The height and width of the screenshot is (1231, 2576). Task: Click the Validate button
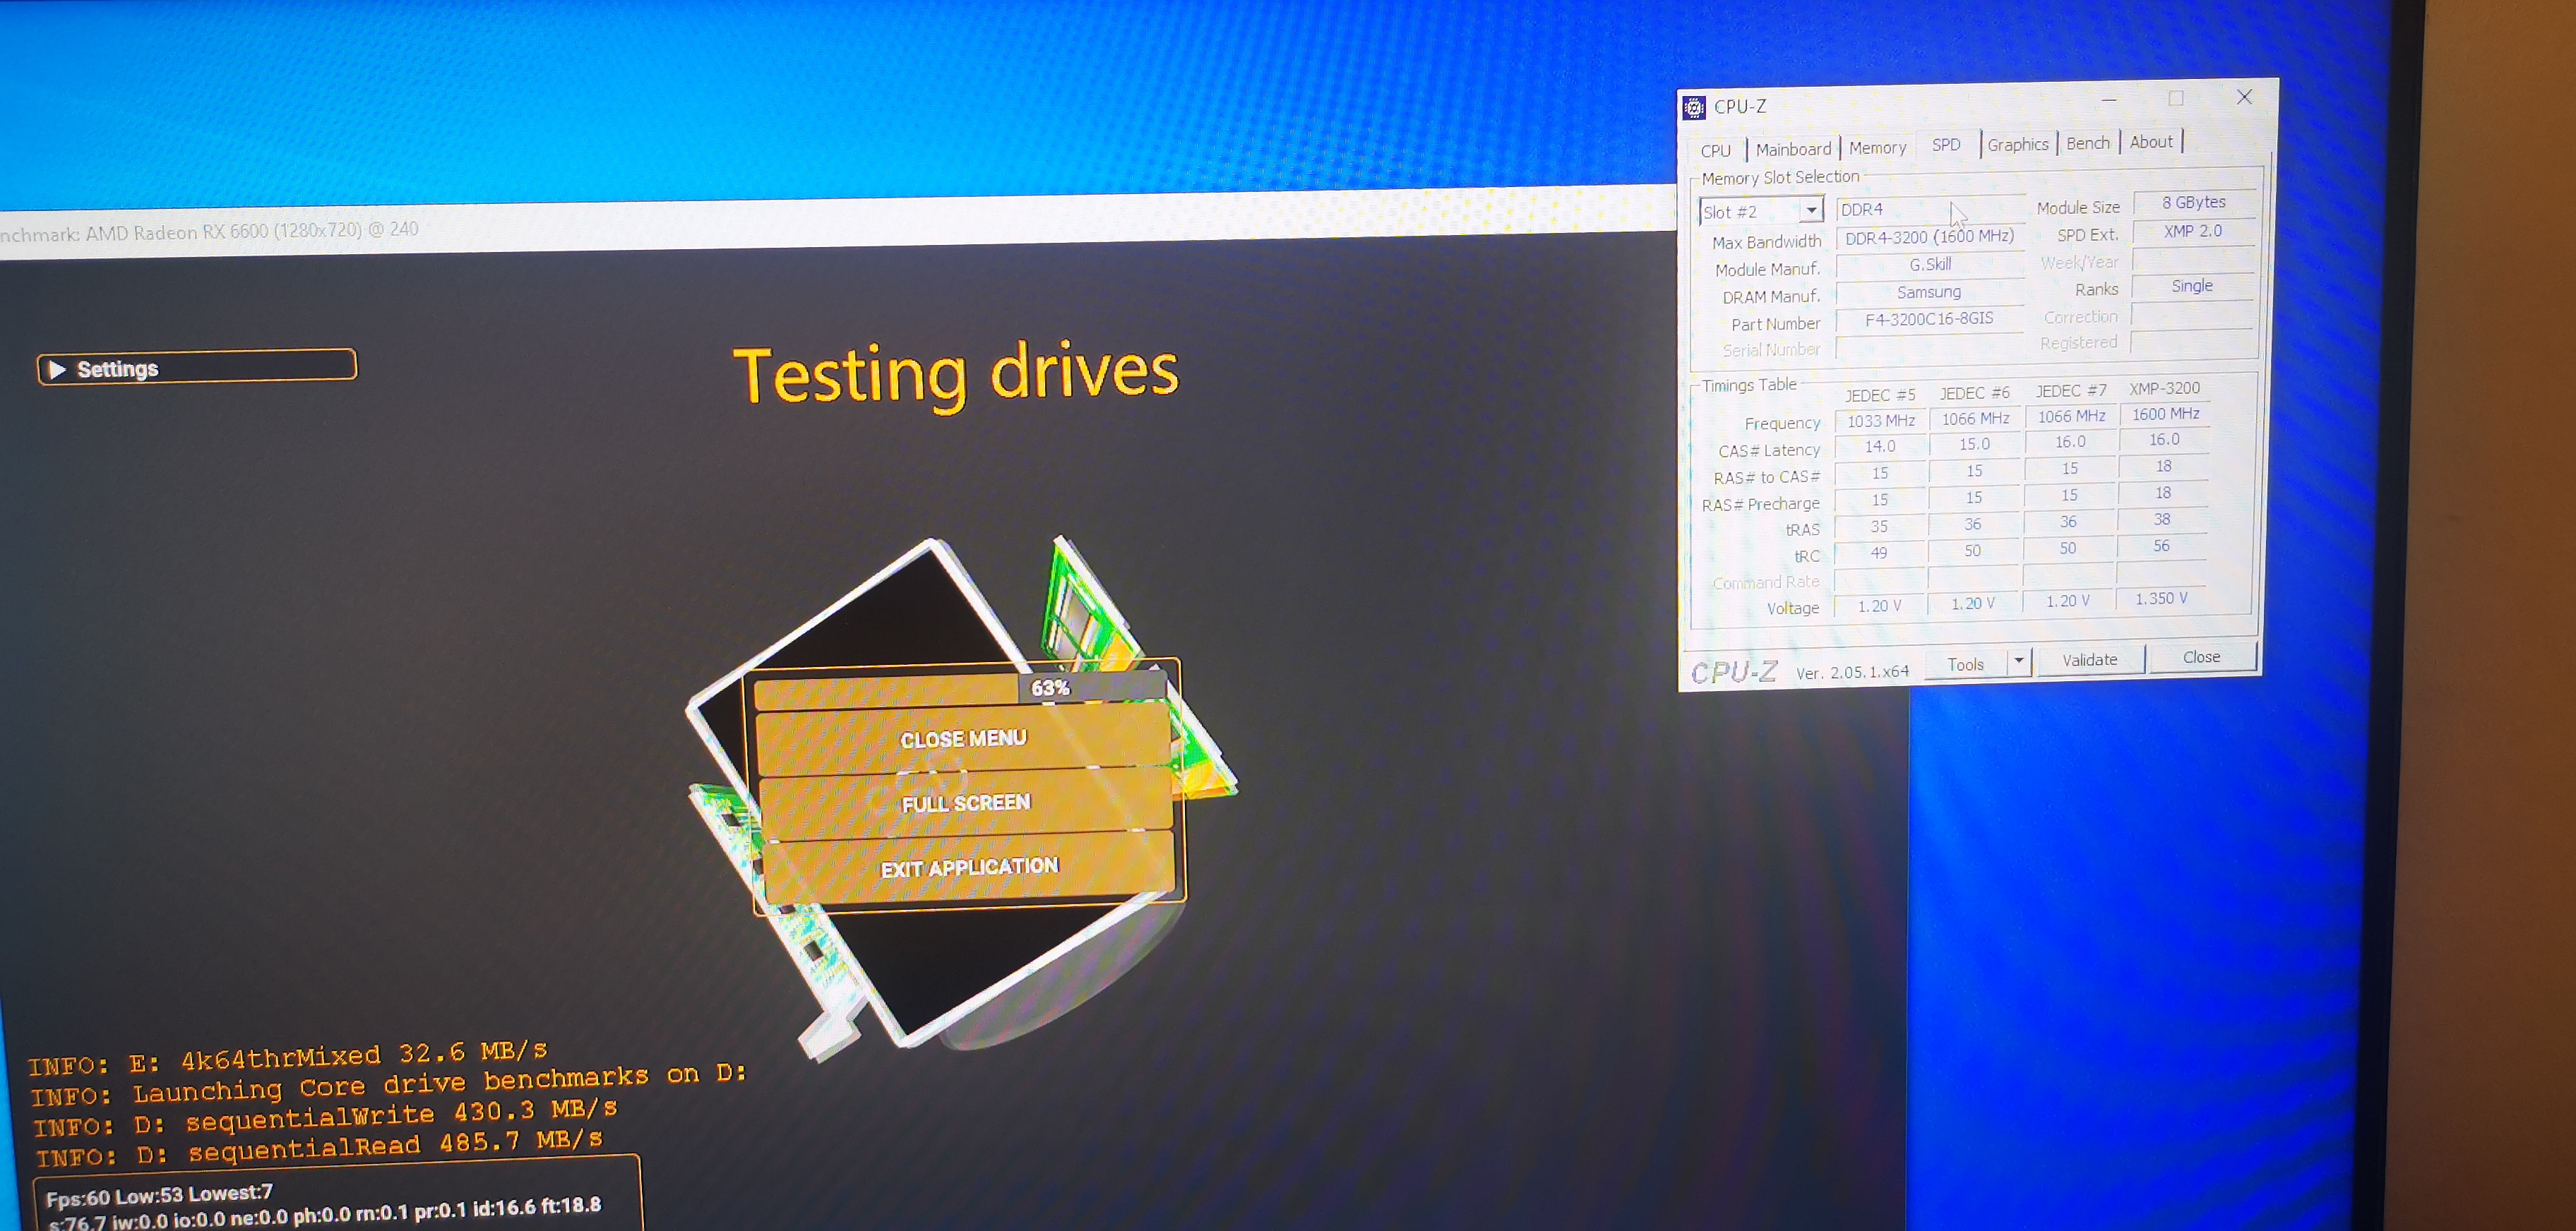(2089, 659)
